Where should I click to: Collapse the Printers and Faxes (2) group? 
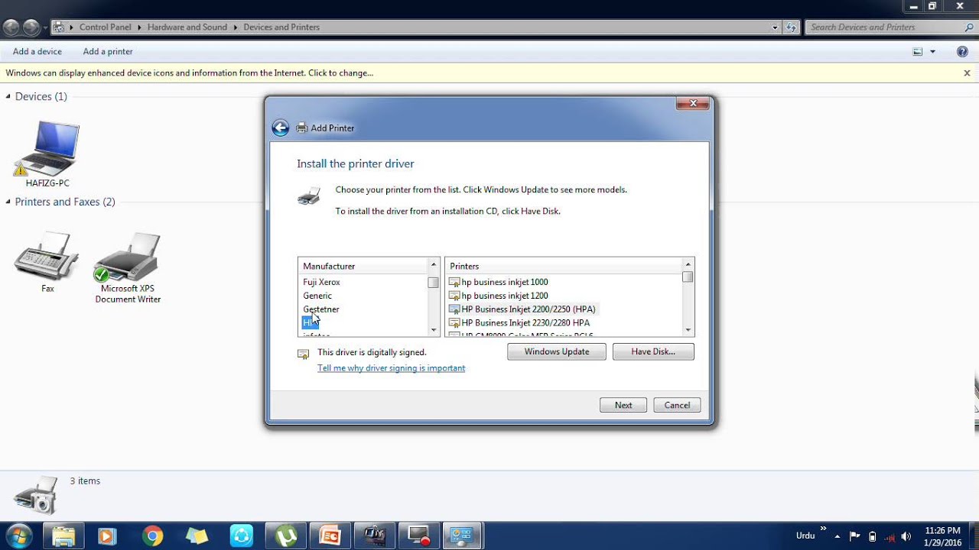[8, 202]
